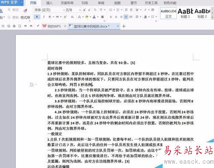
Task: Click the yellow highlight color swatch
Action: click(x=87, y=17)
